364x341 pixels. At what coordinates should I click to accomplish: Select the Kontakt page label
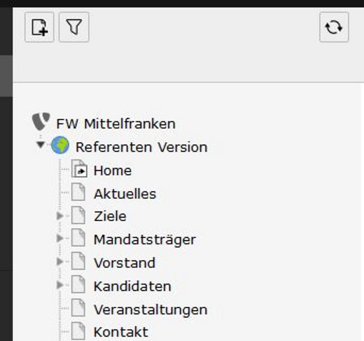coord(121,332)
